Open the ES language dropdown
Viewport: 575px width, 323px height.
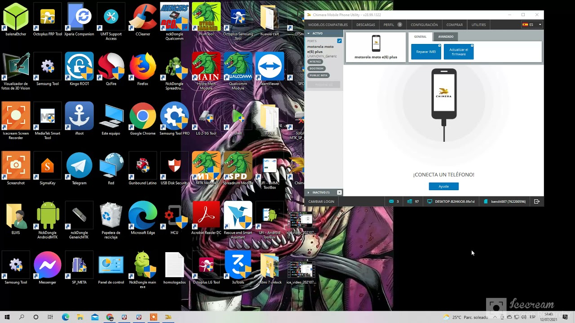click(x=532, y=25)
